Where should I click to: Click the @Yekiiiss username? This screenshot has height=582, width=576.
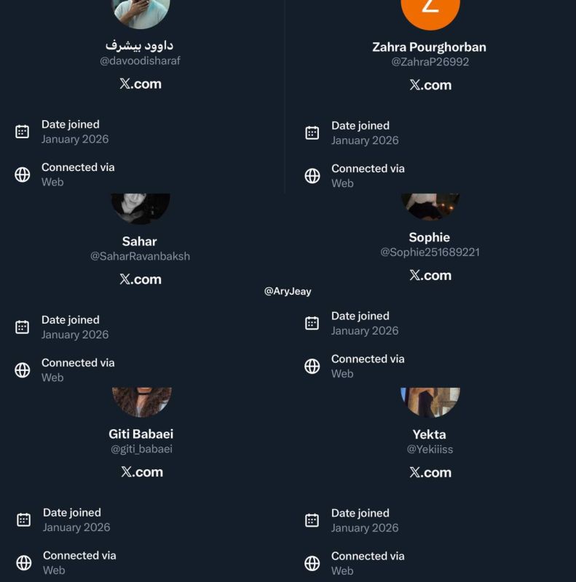coord(430,450)
